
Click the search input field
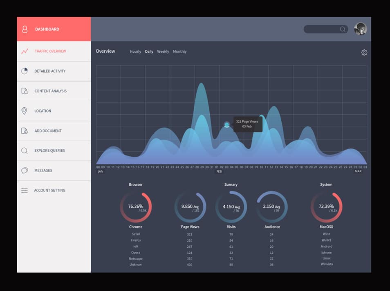[323, 29]
